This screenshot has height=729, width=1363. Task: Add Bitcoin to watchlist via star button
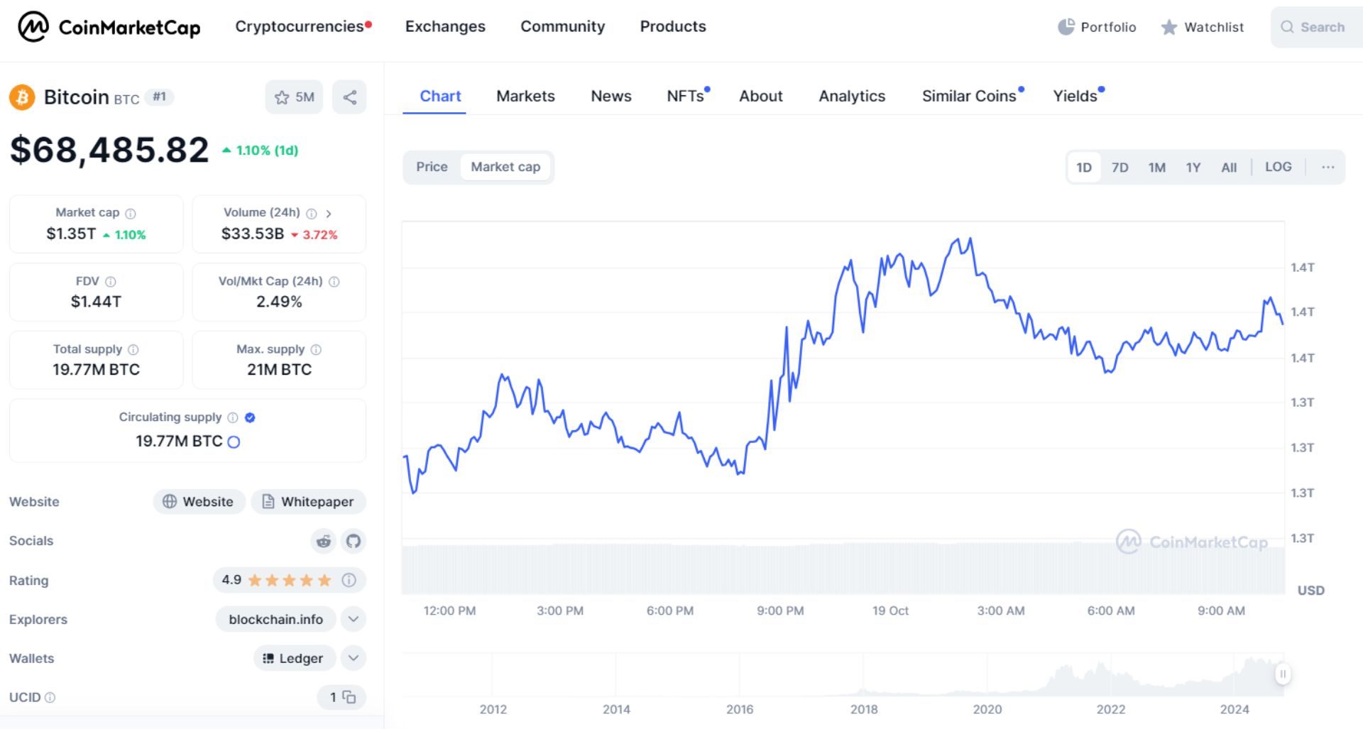(294, 97)
